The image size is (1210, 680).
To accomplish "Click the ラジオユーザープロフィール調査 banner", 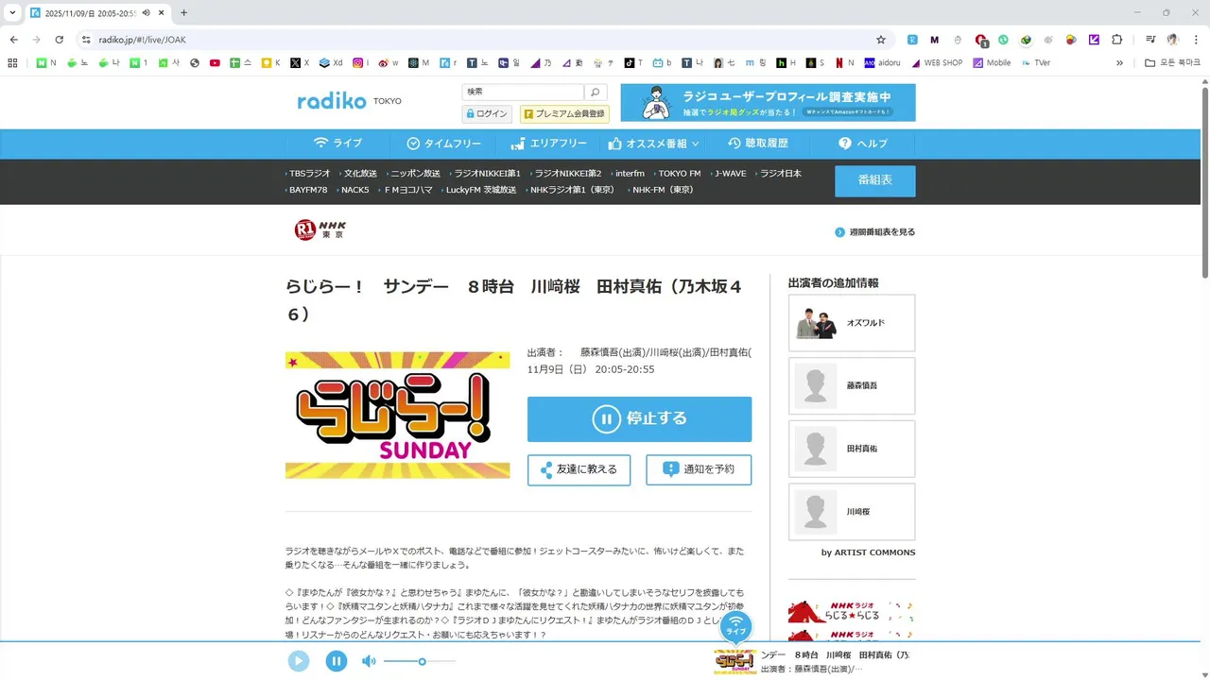I will point(768,103).
